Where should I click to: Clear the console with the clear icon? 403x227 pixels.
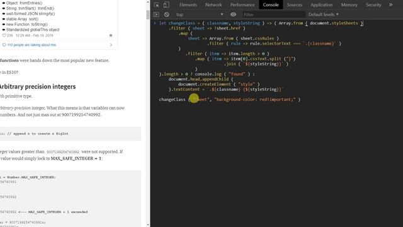point(166,15)
